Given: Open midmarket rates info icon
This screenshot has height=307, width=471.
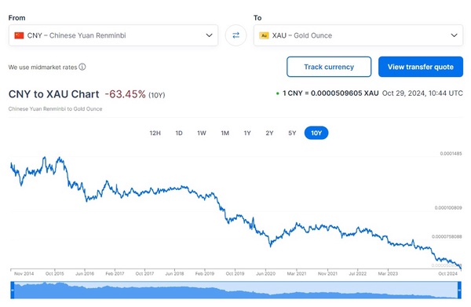Looking at the screenshot, I should [x=82, y=67].
